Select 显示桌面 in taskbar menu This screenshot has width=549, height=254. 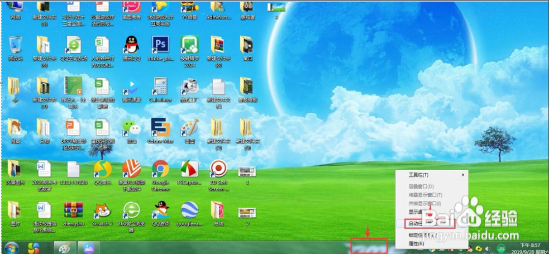(432, 212)
